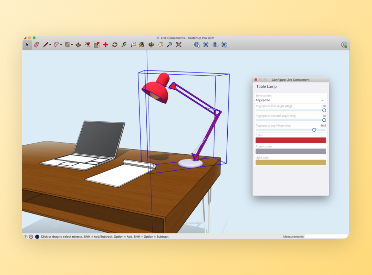The height and width of the screenshot is (275, 372).
Task: Select the Line drawing tool
Action: (x=45, y=45)
